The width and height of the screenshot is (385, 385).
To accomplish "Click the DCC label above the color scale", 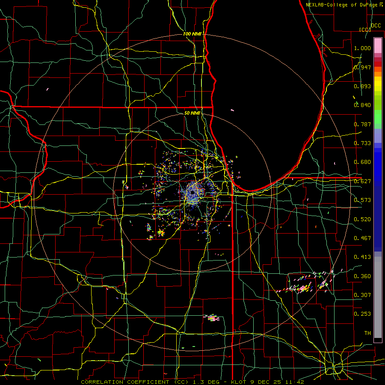I will (376, 26).
